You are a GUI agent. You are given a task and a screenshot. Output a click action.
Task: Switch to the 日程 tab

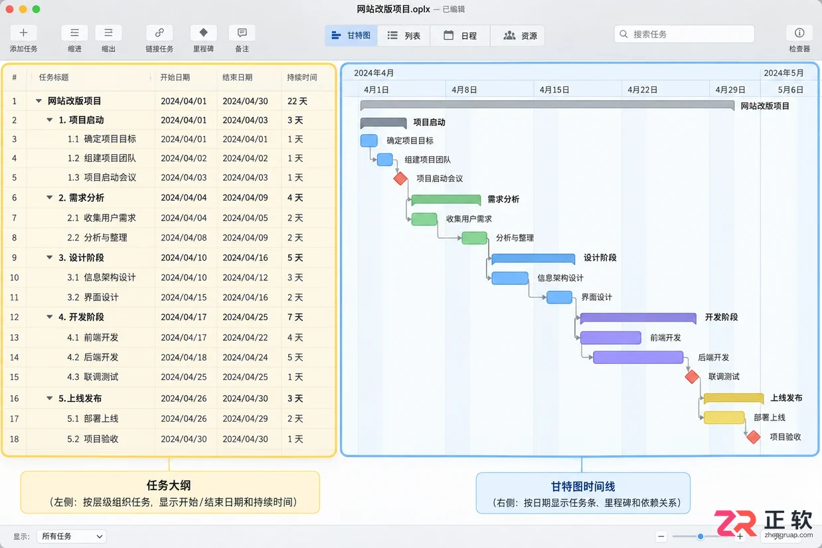460,35
